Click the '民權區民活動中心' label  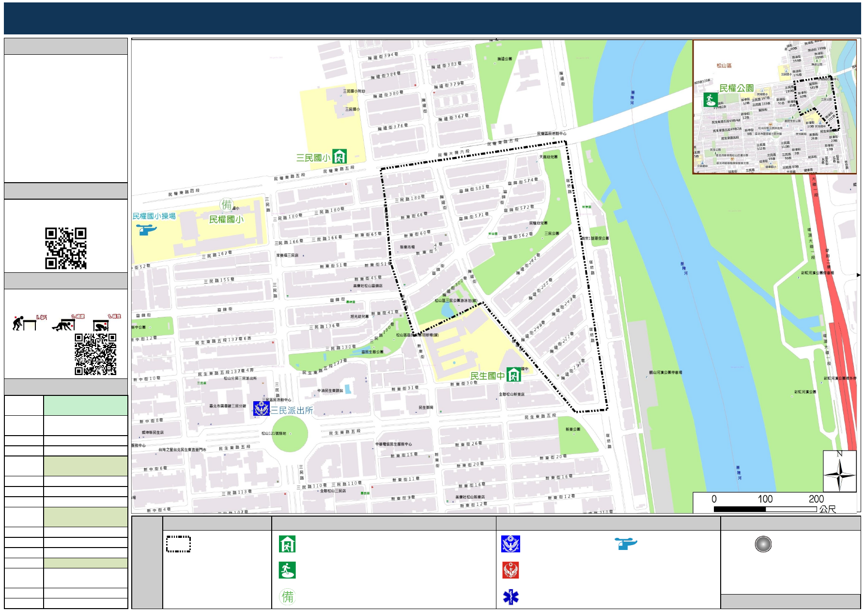[552, 133]
